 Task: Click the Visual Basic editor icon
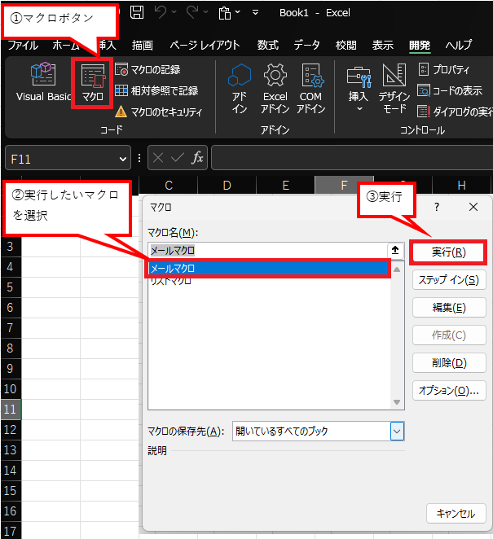point(42,81)
